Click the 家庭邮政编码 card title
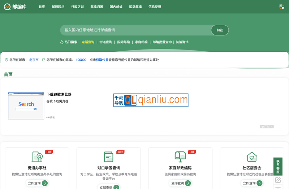 (x=180, y=168)
